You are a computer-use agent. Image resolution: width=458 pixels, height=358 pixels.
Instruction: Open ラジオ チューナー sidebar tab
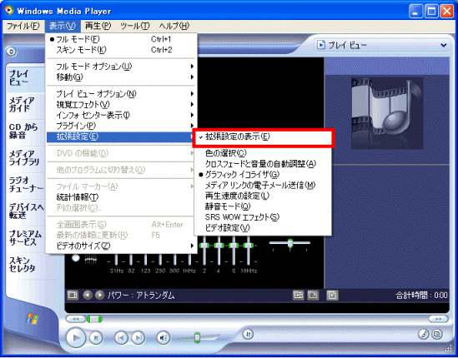tap(25, 185)
